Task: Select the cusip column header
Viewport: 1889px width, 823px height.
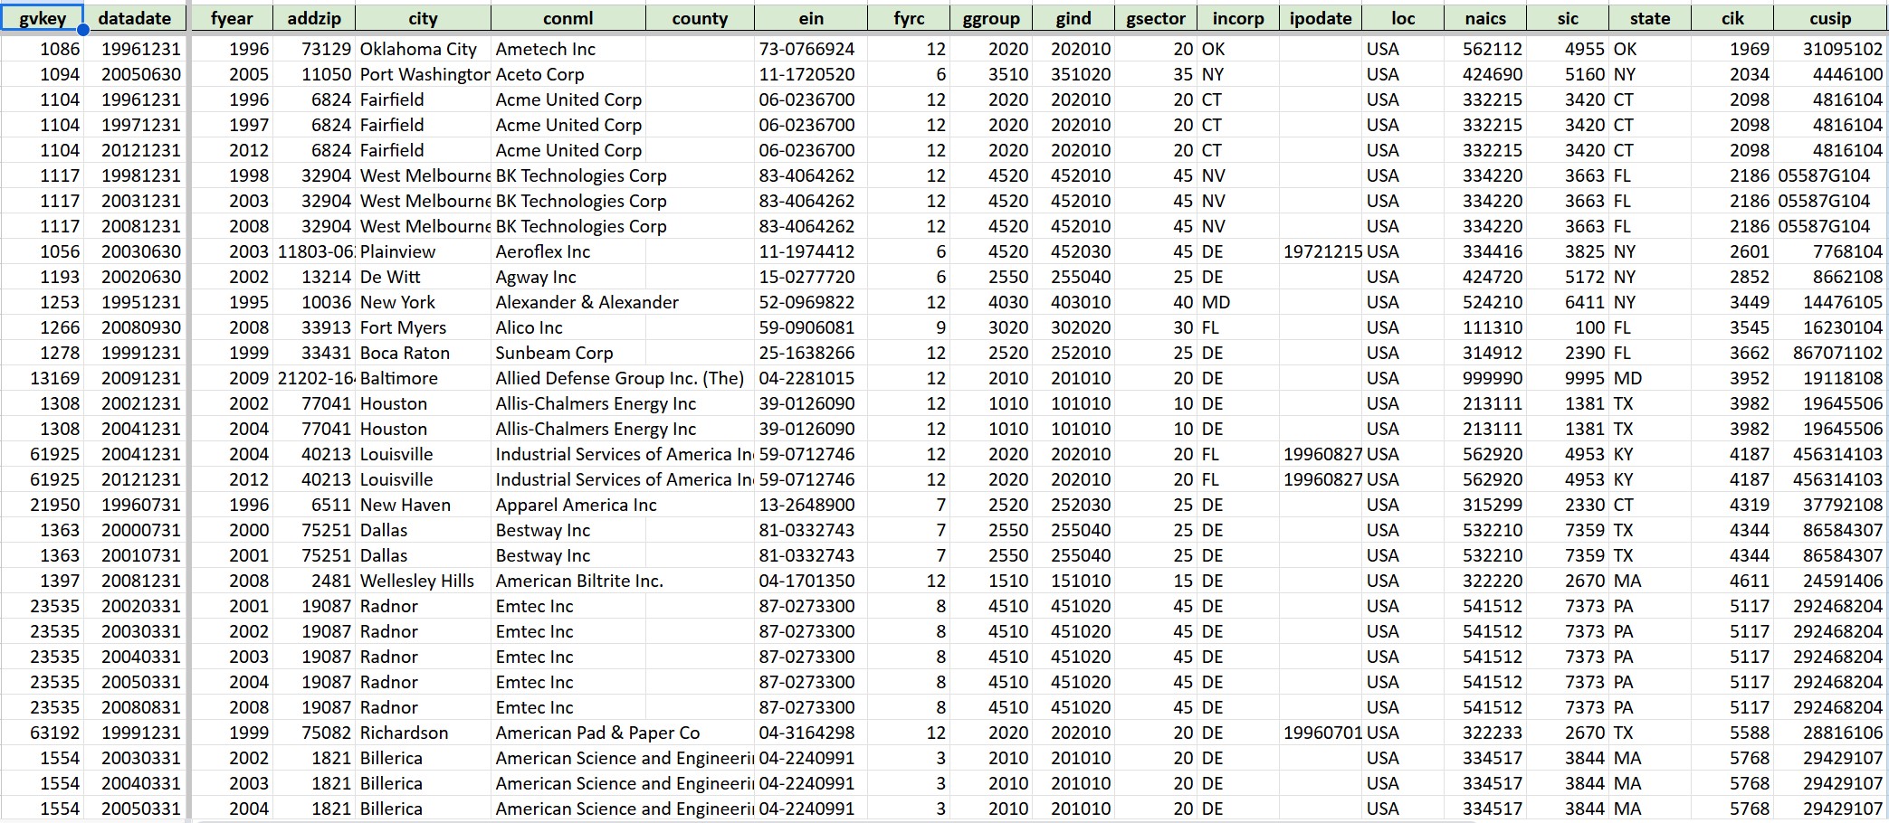Action: click(1830, 17)
